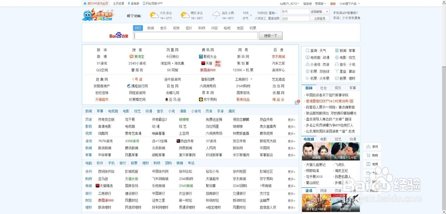Click the 携程旅行网 icon
Viewport: 446px width, 214px height.
pyautogui.click(x=129, y=86)
